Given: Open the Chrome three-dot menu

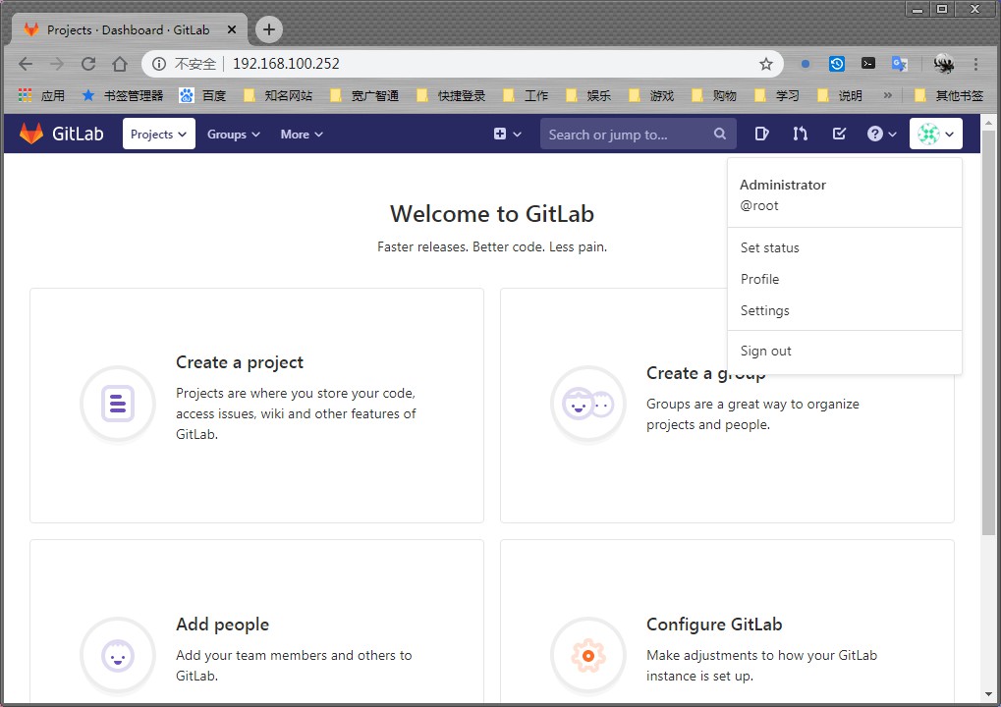Looking at the screenshot, I should 975,63.
